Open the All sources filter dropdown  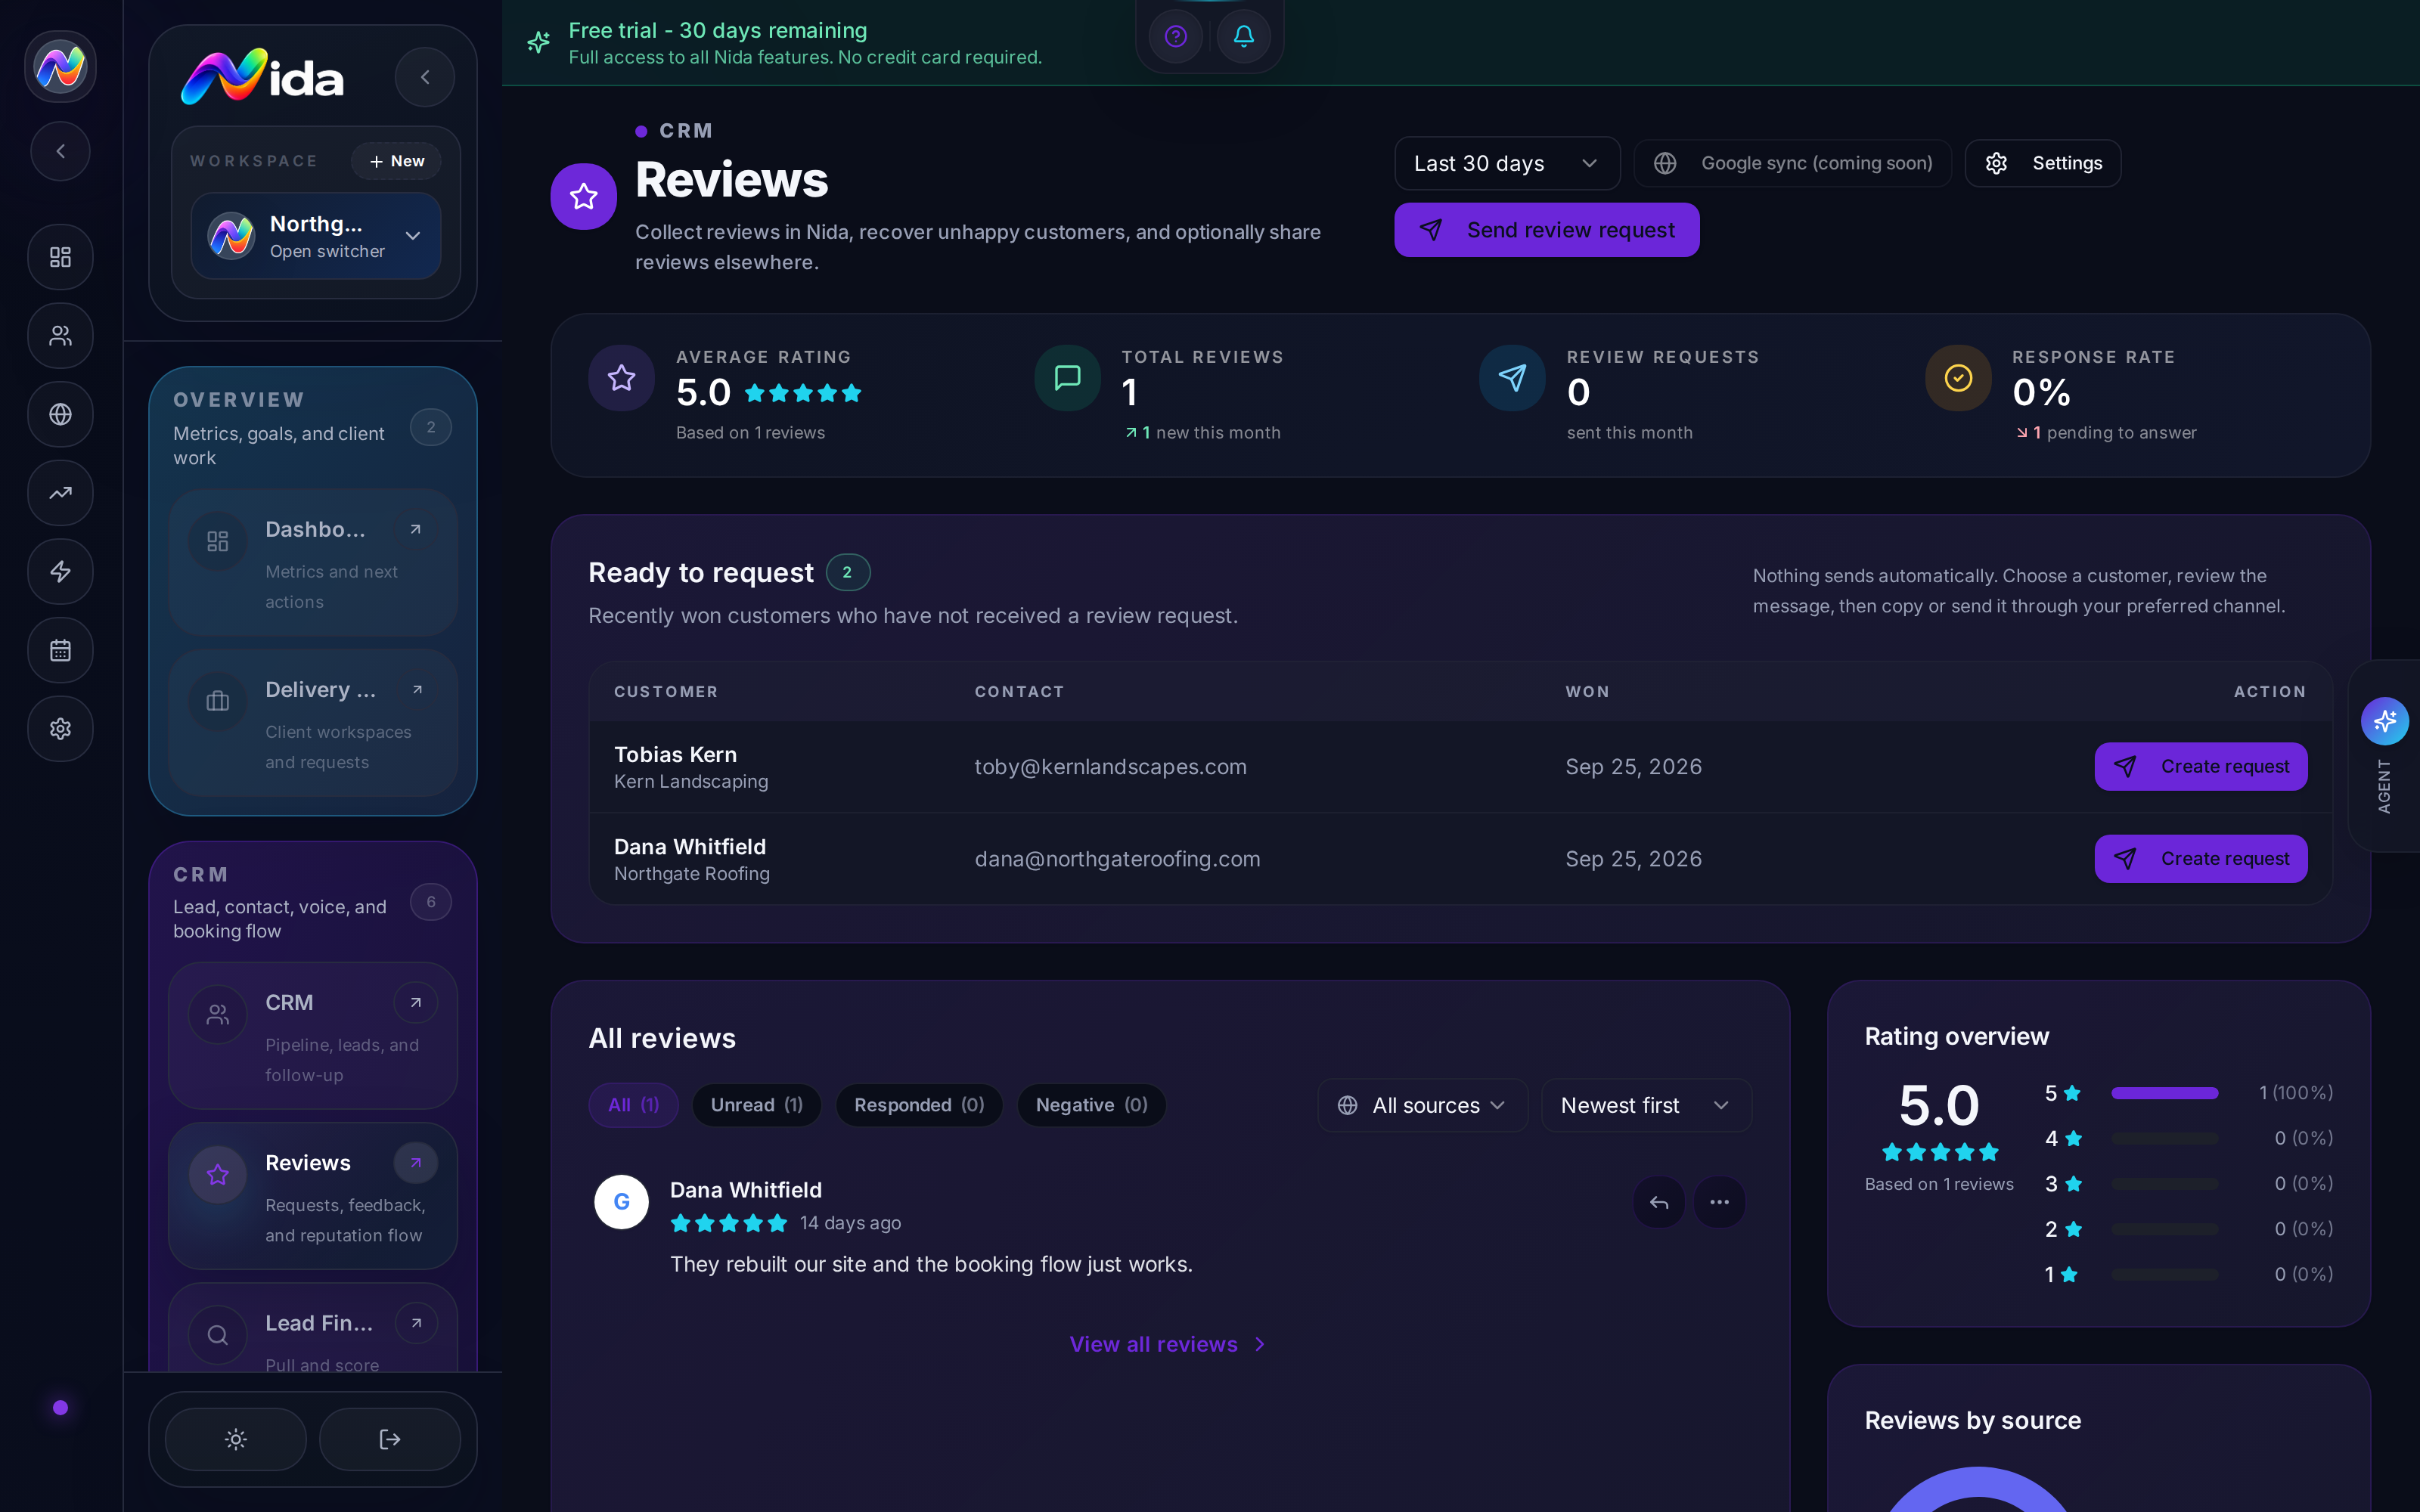(1422, 1105)
